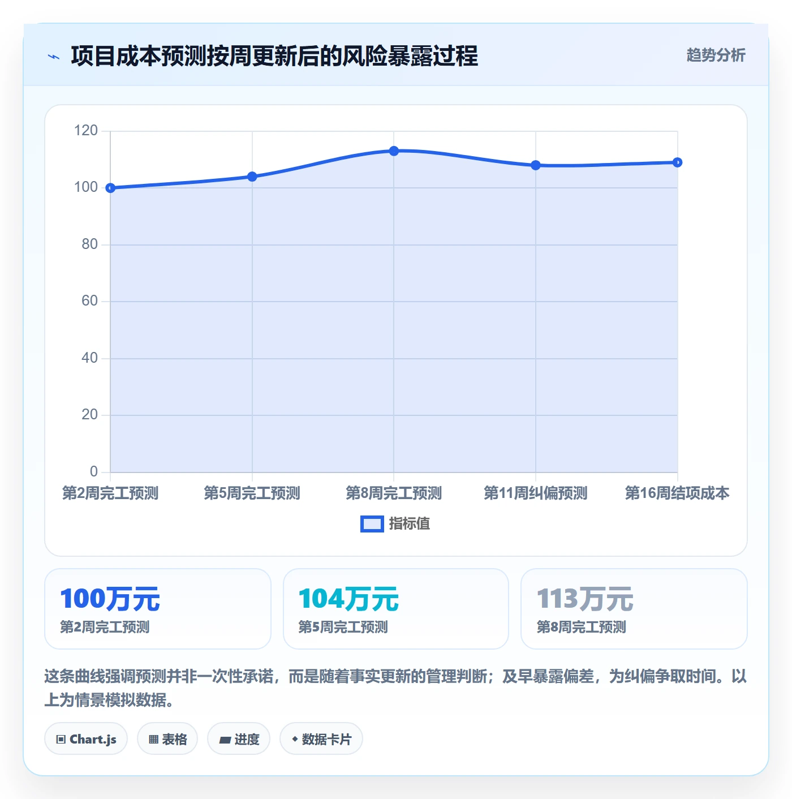Click the description paragraph starting 这条曲线强调
The width and height of the screenshot is (792, 799).
(395, 688)
